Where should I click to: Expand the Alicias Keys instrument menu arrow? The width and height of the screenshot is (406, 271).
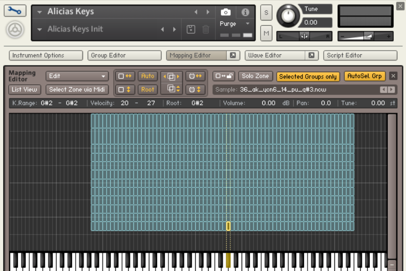pos(39,12)
